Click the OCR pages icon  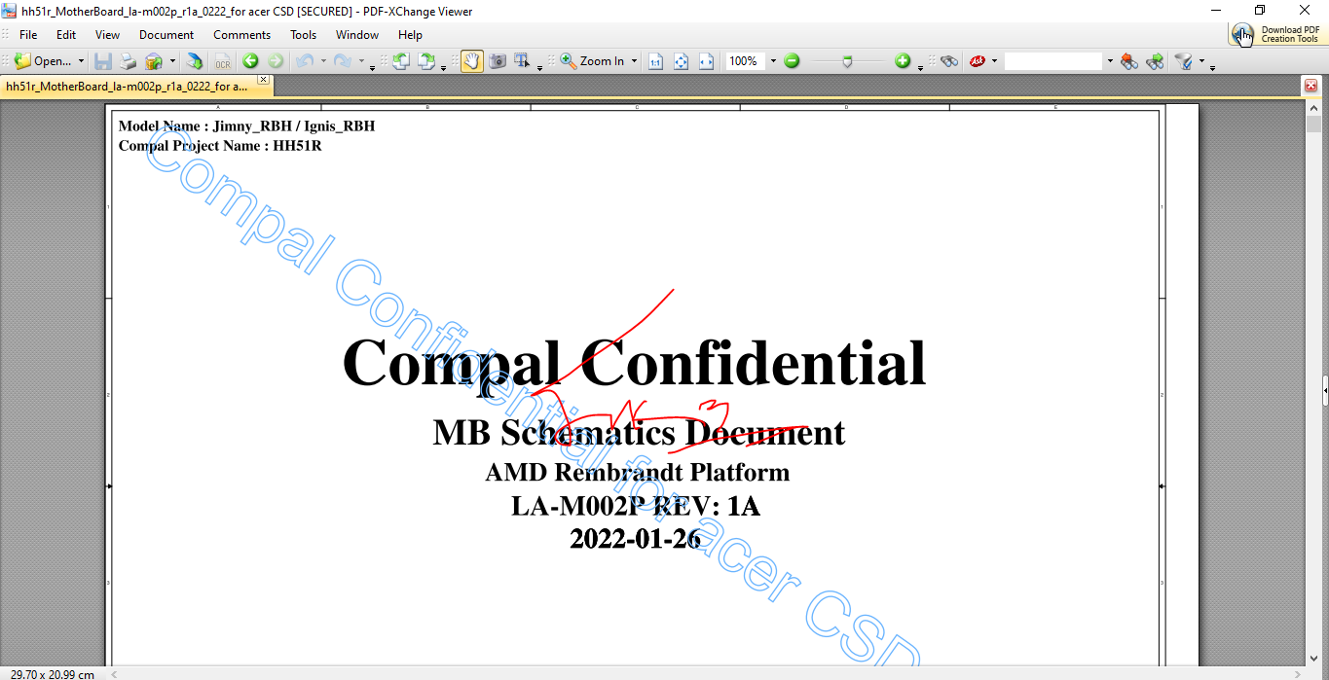point(223,61)
